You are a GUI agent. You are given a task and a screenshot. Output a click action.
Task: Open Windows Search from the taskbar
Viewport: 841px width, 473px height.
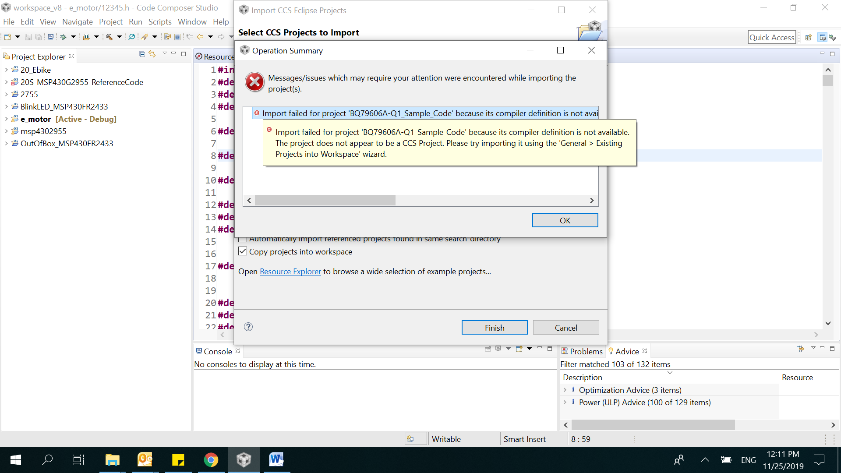(x=47, y=460)
